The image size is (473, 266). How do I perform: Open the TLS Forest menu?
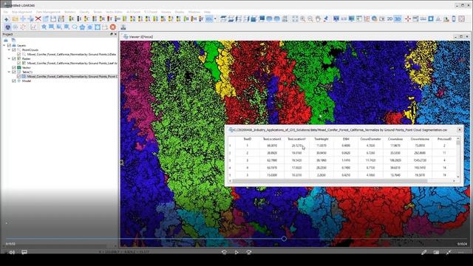(x=151, y=12)
